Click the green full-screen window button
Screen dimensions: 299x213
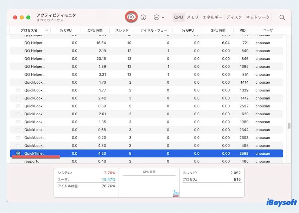(x=28, y=17)
